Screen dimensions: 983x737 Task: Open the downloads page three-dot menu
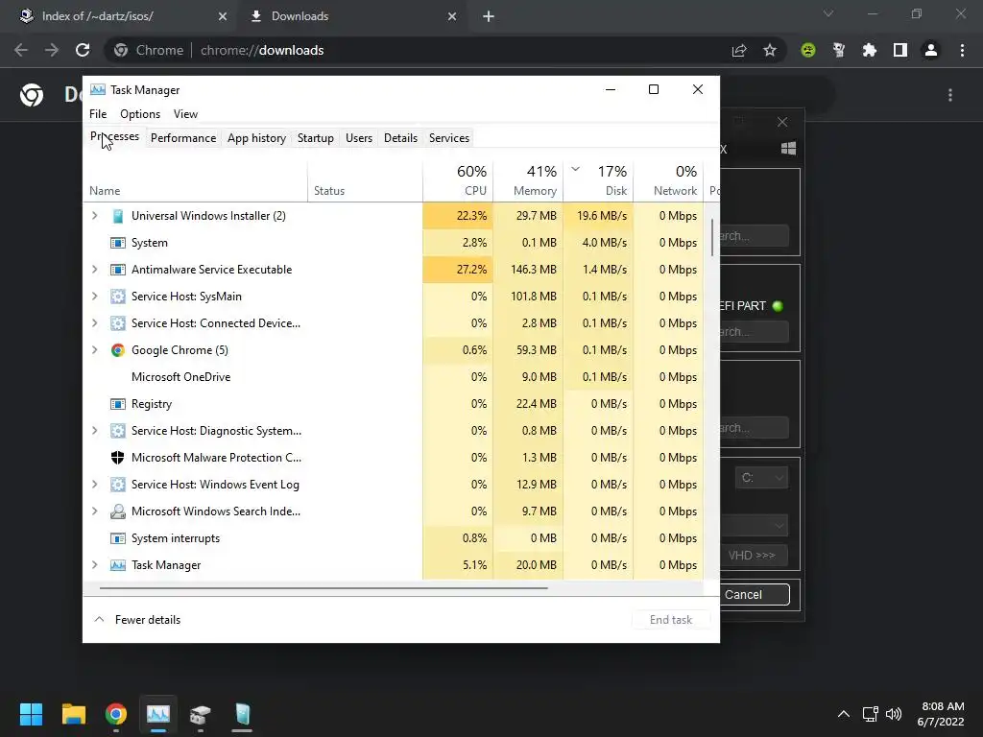coord(950,95)
